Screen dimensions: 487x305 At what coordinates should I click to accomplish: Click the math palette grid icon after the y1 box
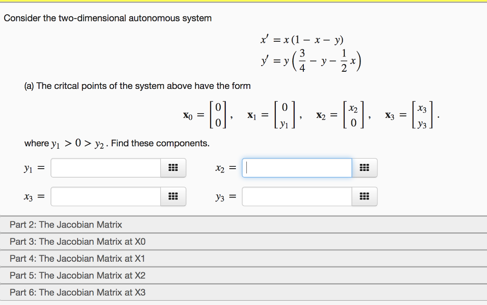point(174,167)
